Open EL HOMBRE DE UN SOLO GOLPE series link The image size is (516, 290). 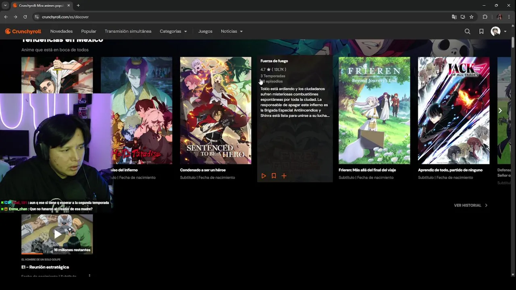coord(41,259)
